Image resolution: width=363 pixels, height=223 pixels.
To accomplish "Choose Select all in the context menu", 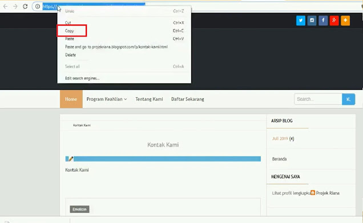I will pyautogui.click(x=124, y=67).
